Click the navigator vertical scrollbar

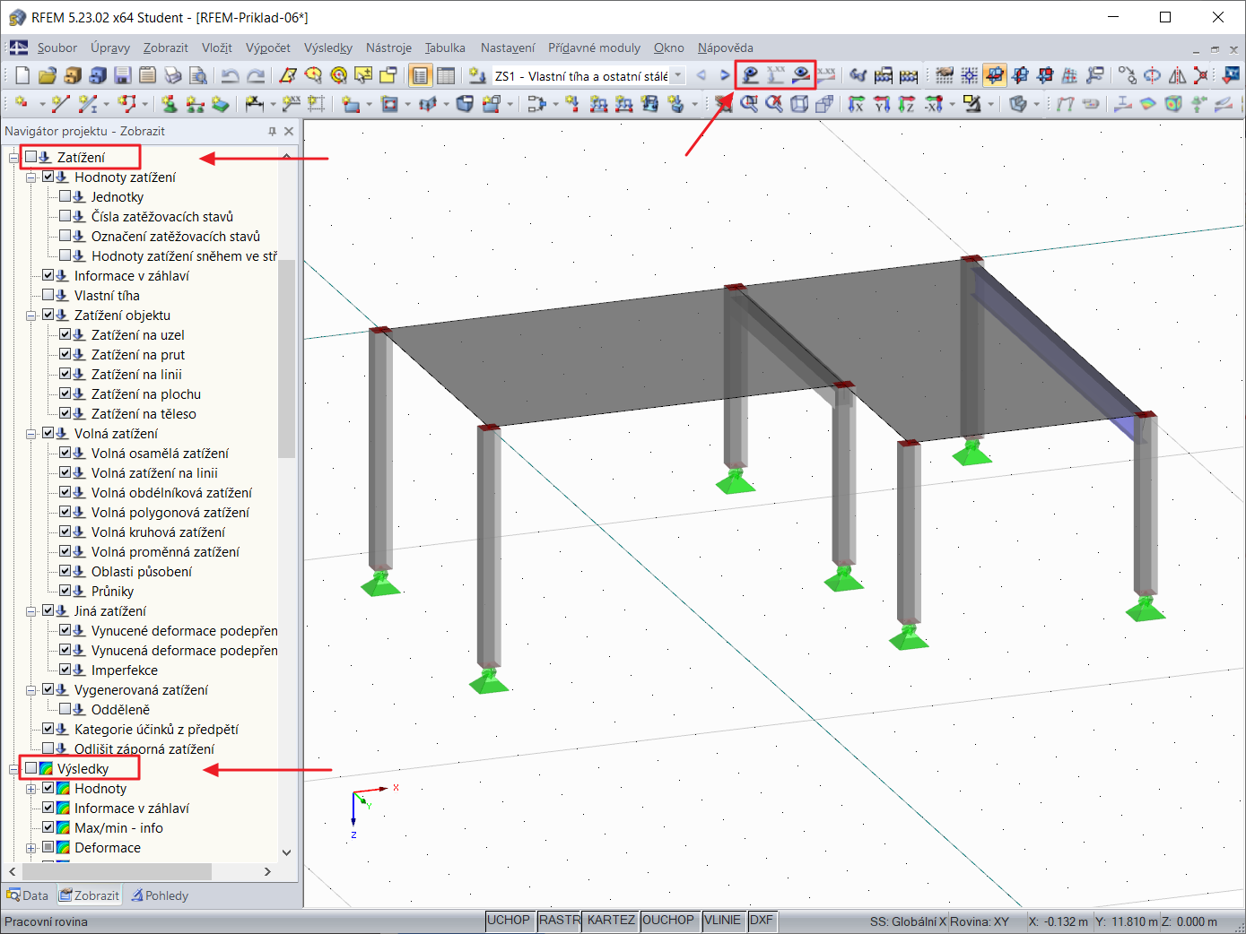286,359
